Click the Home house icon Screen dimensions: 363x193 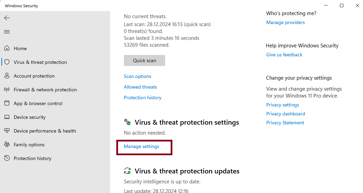[7, 48]
